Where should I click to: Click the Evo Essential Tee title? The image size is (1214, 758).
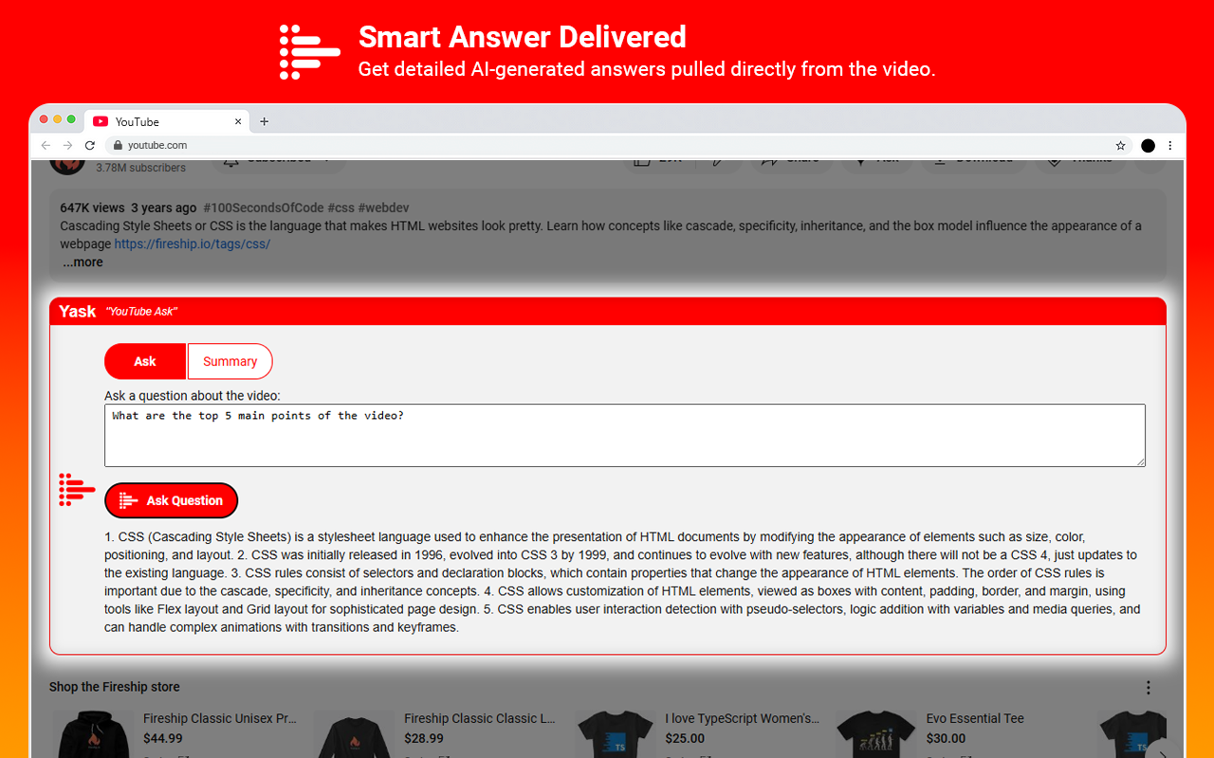[975, 719]
